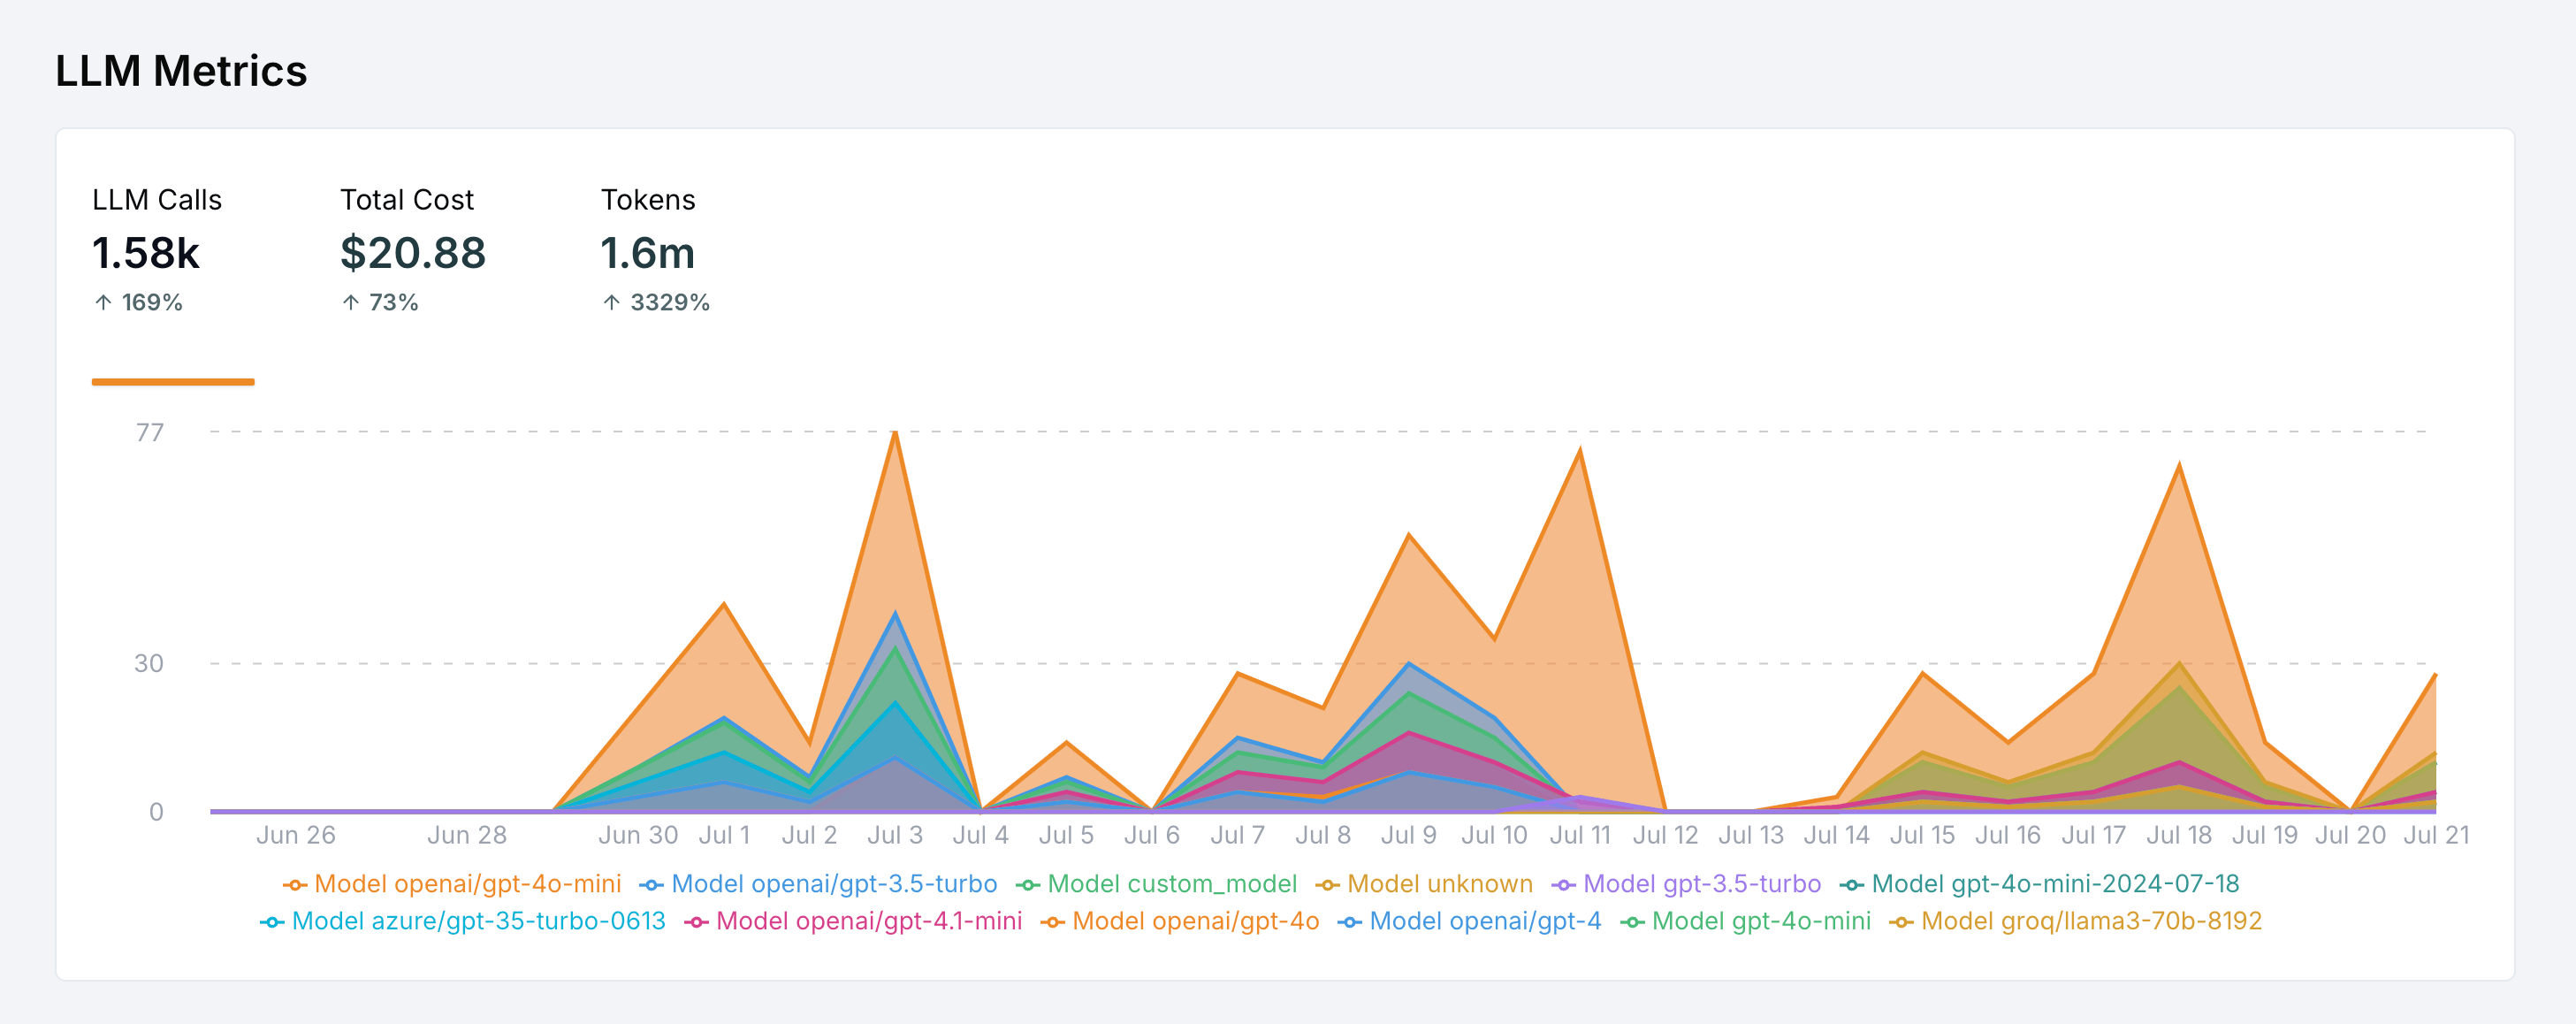
Task: Toggle Model openai/gpt-3.5-turbo legend series
Action: tap(818, 884)
